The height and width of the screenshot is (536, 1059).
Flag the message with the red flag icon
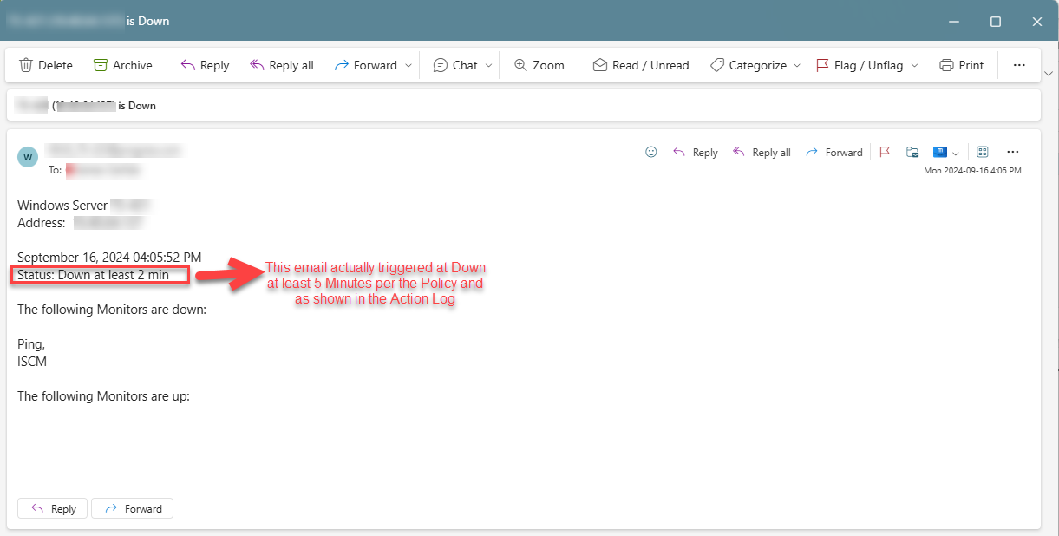885,152
